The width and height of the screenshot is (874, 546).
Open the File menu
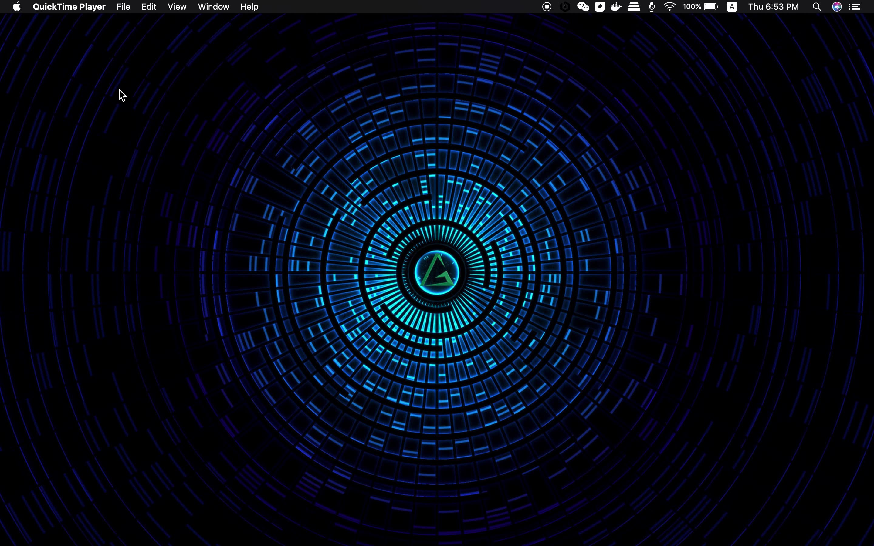[123, 6]
